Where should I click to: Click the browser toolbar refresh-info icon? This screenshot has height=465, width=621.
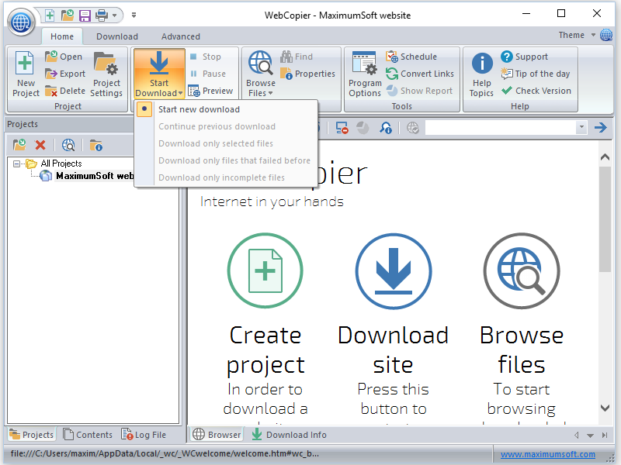coord(385,128)
